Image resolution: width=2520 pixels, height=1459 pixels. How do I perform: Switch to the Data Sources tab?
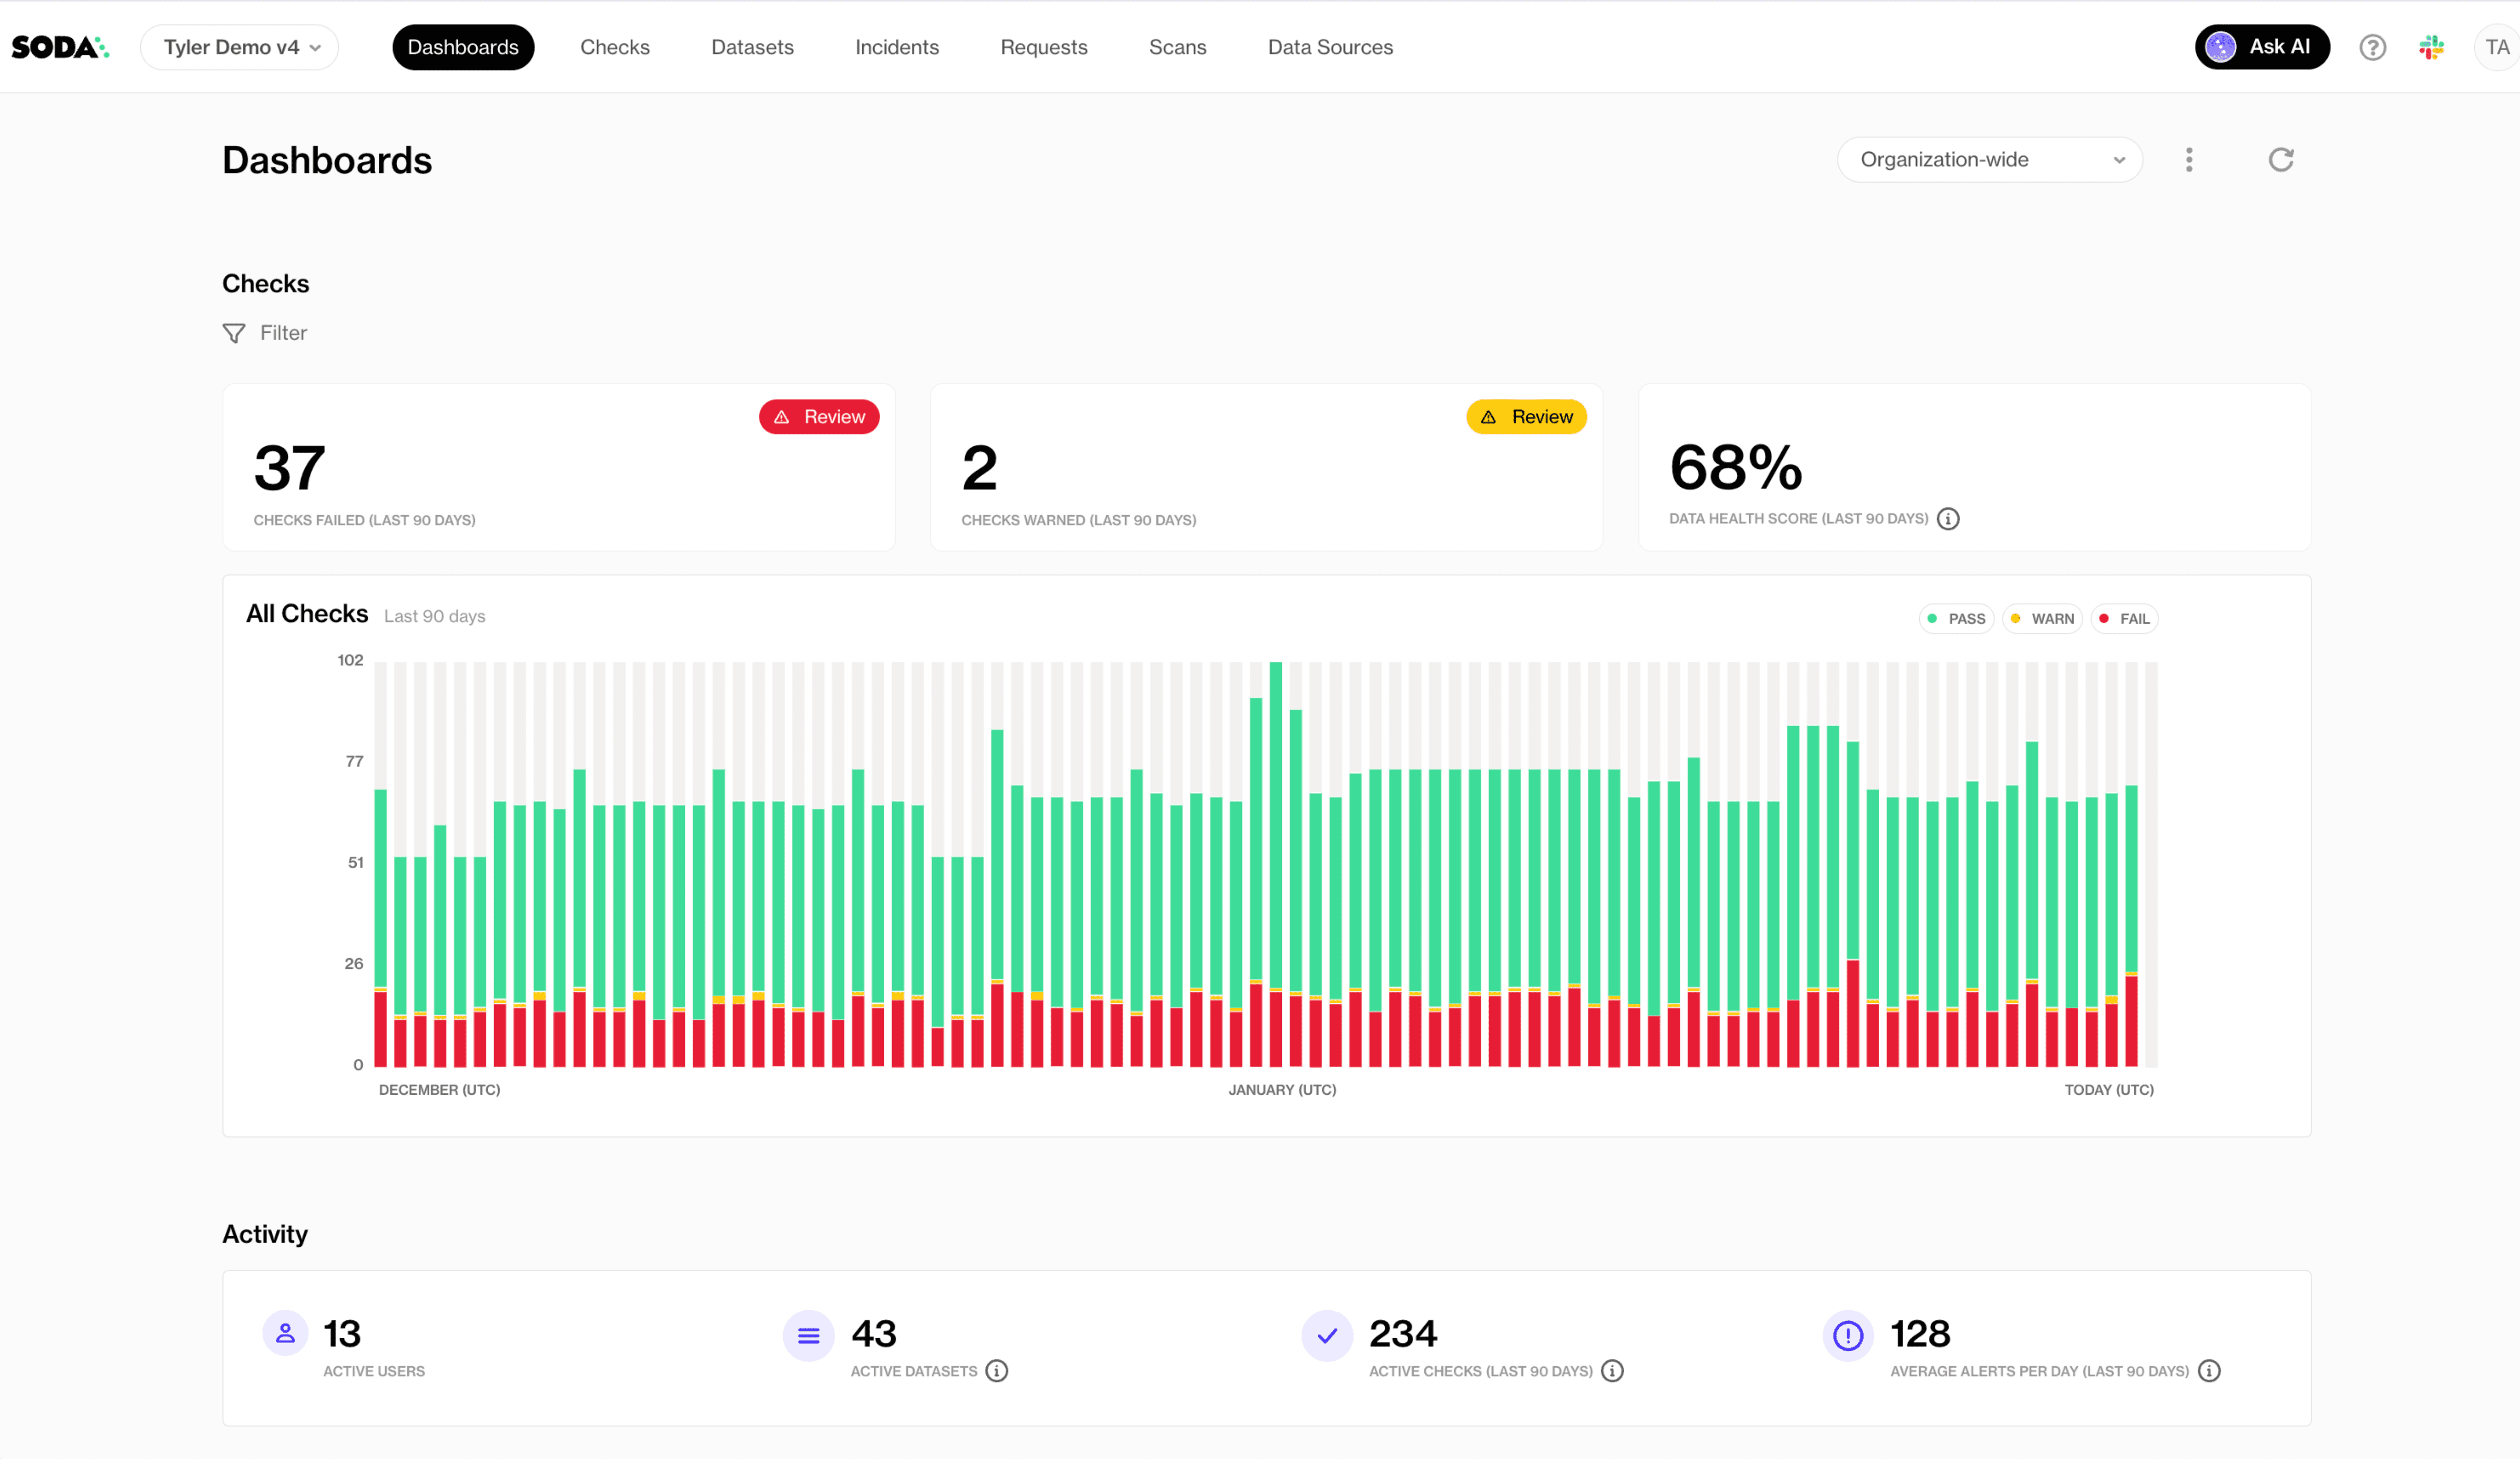(x=1330, y=47)
